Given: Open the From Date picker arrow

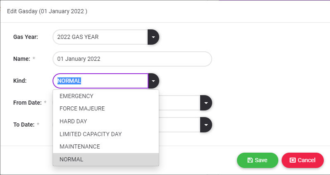Looking at the screenshot, I should point(206,103).
